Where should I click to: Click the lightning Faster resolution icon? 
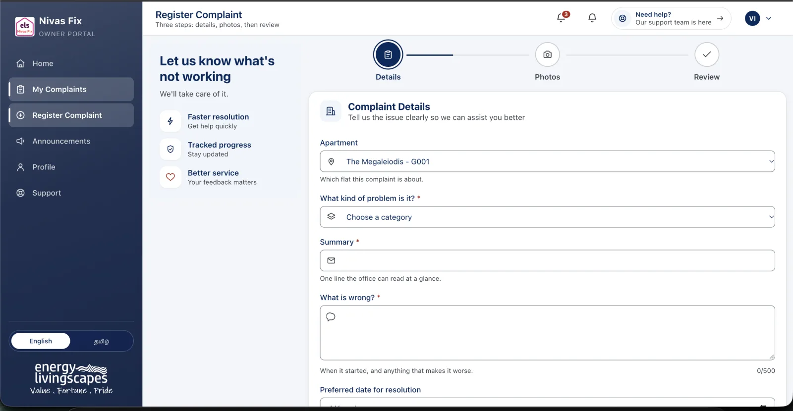[x=170, y=121]
